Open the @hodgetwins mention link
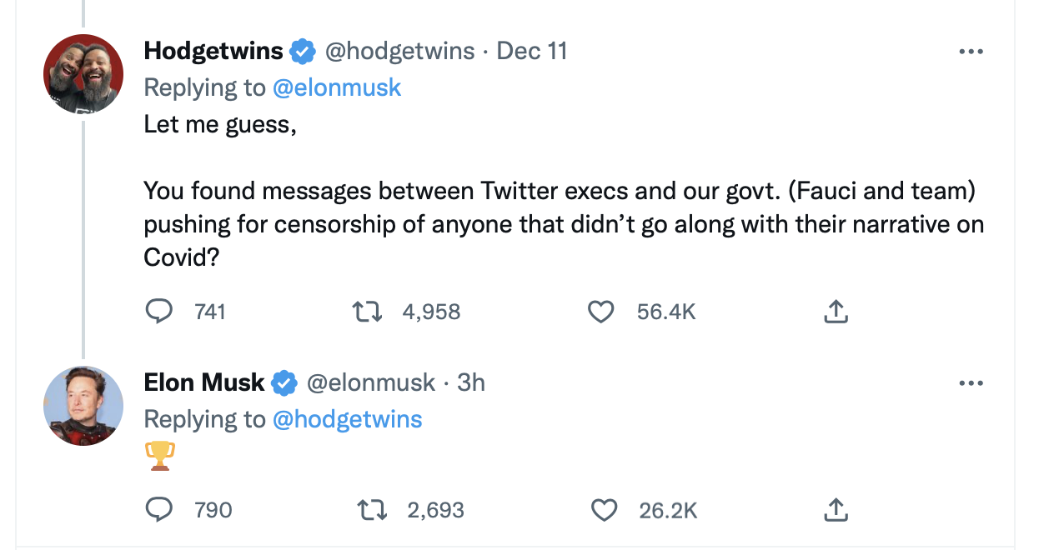Screen dimensions: 1049x550 tap(348, 418)
